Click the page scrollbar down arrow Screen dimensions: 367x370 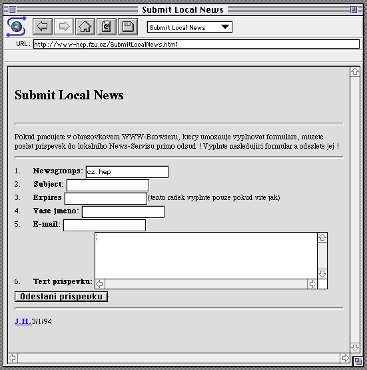pyautogui.click(x=355, y=347)
